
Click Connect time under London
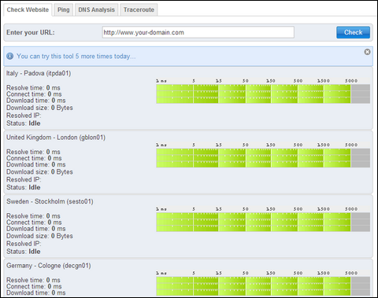(x=34, y=158)
